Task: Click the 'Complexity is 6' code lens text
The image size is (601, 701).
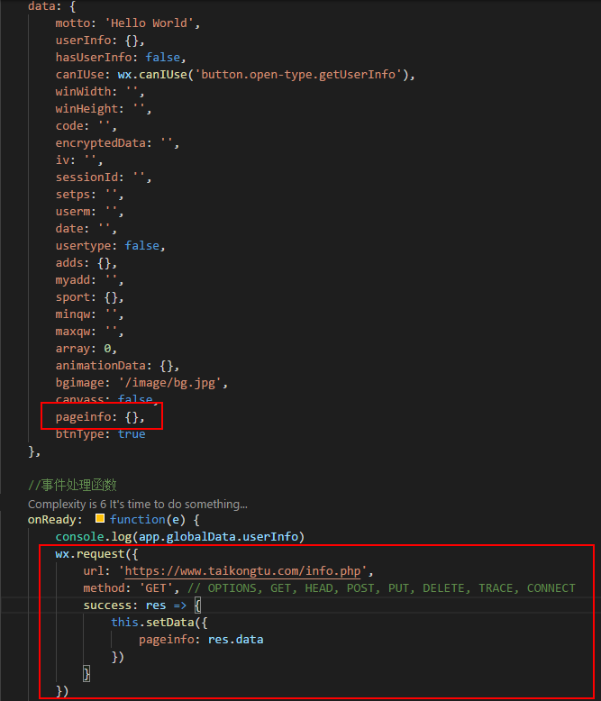Action: (x=137, y=505)
